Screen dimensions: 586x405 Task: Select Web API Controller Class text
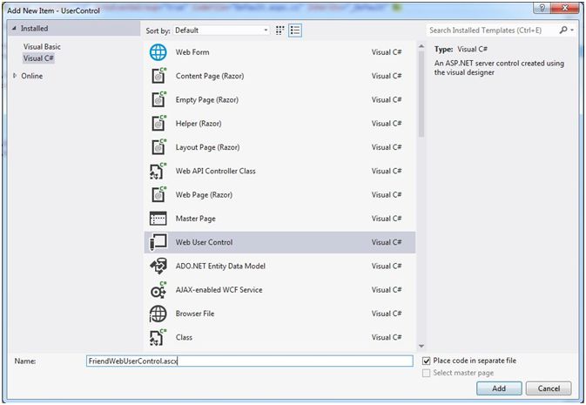pos(216,171)
